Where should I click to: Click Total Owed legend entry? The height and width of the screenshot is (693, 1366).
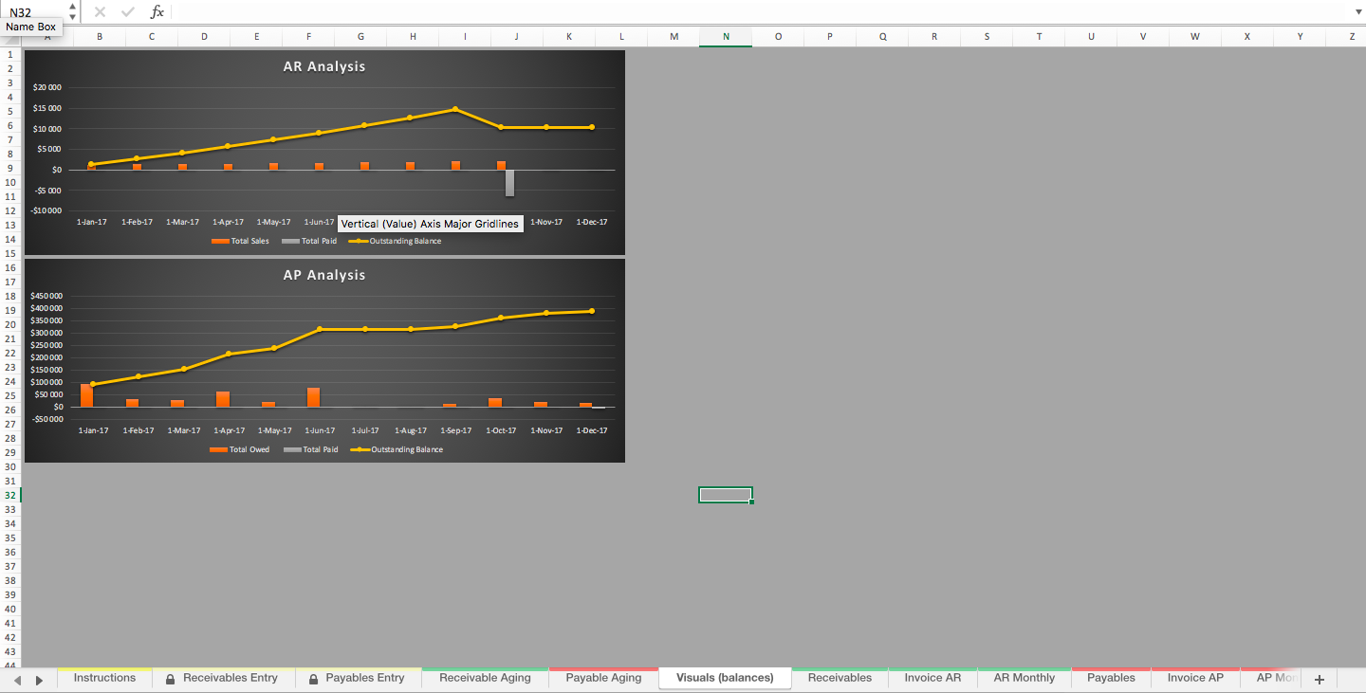pyautogui.click(x=240, y=449)
